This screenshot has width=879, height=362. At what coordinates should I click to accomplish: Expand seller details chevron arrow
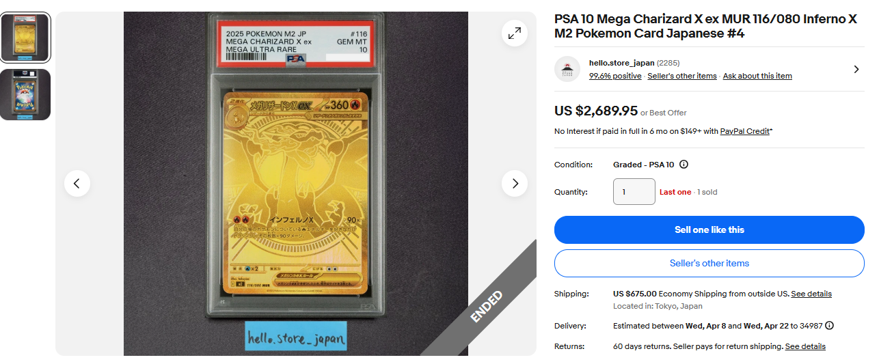pos(857,69)
